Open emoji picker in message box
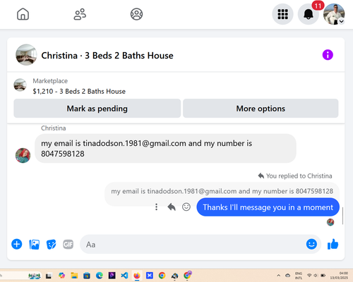The width and height of the screenshot is (353, 282). click(x=311, y=244)
